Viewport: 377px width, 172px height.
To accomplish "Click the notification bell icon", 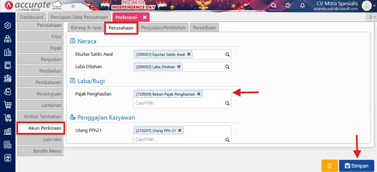I will point(302,6).
